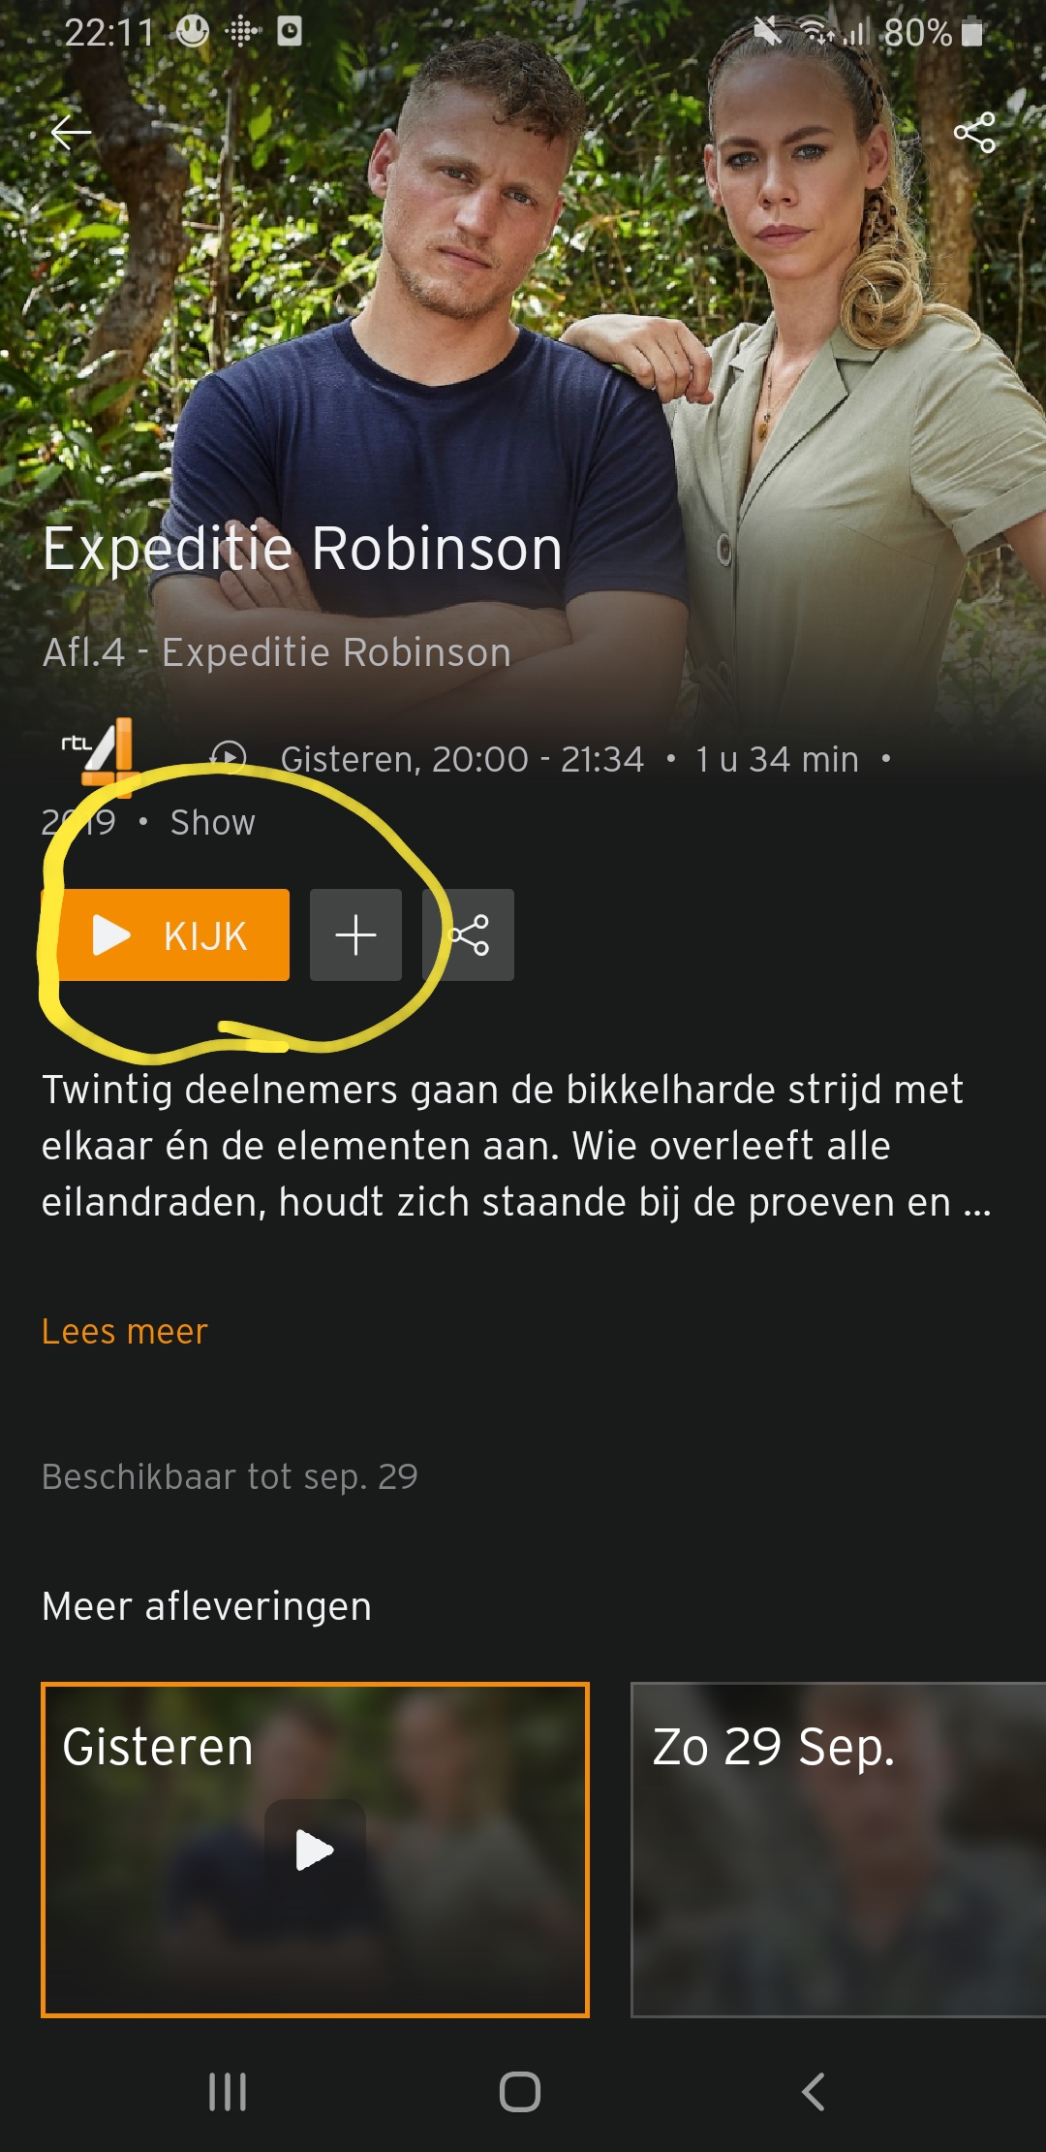Expand the description with Lees meer

point(125,1332)
